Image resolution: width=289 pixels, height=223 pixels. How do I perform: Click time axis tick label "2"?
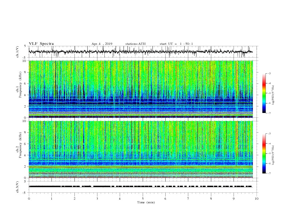click(x=74, y=199)
